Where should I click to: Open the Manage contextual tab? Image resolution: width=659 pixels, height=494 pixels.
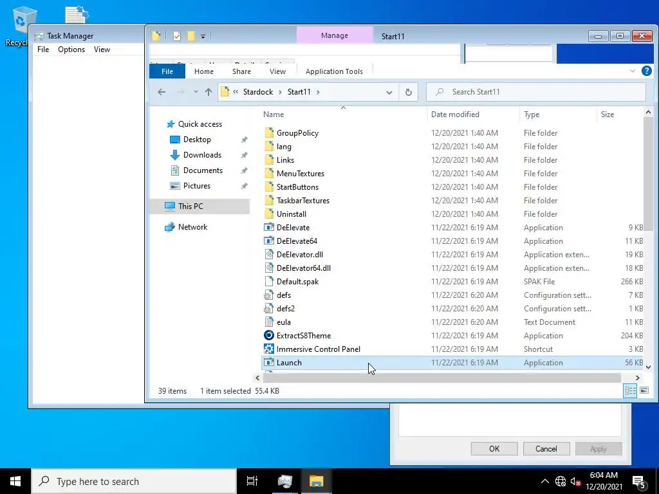[335, 35]
